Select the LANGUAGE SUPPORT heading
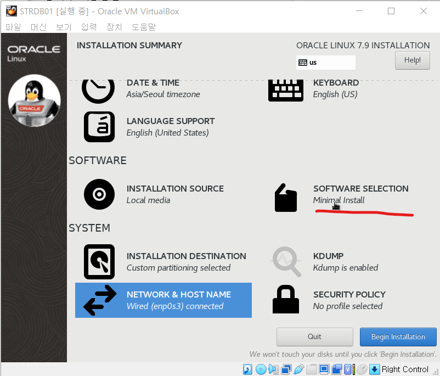The image size is (440, 376). tap(171, 121)
